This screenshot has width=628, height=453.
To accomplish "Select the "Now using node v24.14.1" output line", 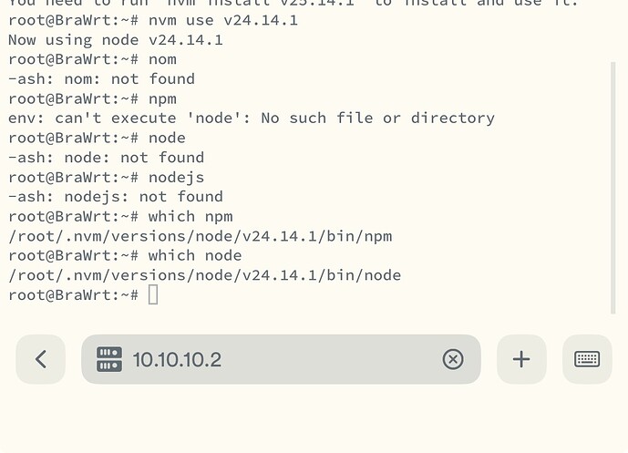I will tap(116, 40).
